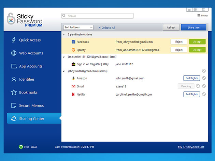This screenshot has width=215, height=161.
Task: Click the Facebook icon in pending invitations
Action: (x=73, y=42)
